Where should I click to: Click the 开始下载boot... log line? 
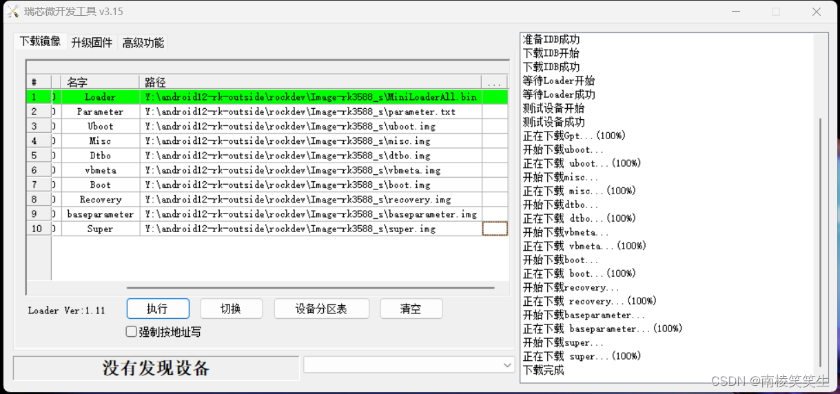pos(561,260)
